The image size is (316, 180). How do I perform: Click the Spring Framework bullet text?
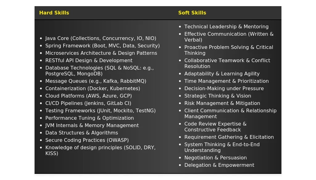point(102,46)
